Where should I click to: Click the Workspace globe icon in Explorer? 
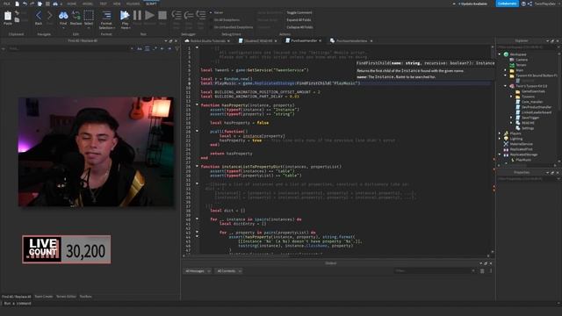[x=506, y=54]
